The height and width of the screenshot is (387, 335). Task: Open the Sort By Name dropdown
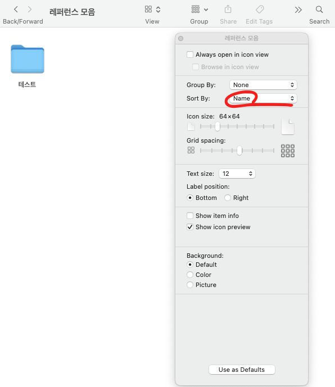pos(263,98)
